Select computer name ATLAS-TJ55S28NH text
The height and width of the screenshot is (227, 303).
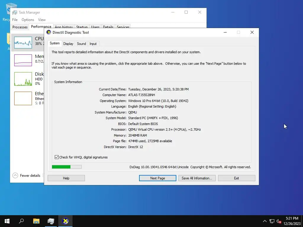pyautogui.click(x=141, y=95)
